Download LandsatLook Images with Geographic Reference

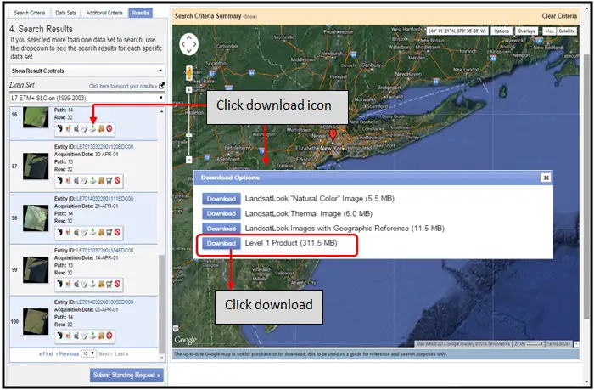tap(221, 229)
